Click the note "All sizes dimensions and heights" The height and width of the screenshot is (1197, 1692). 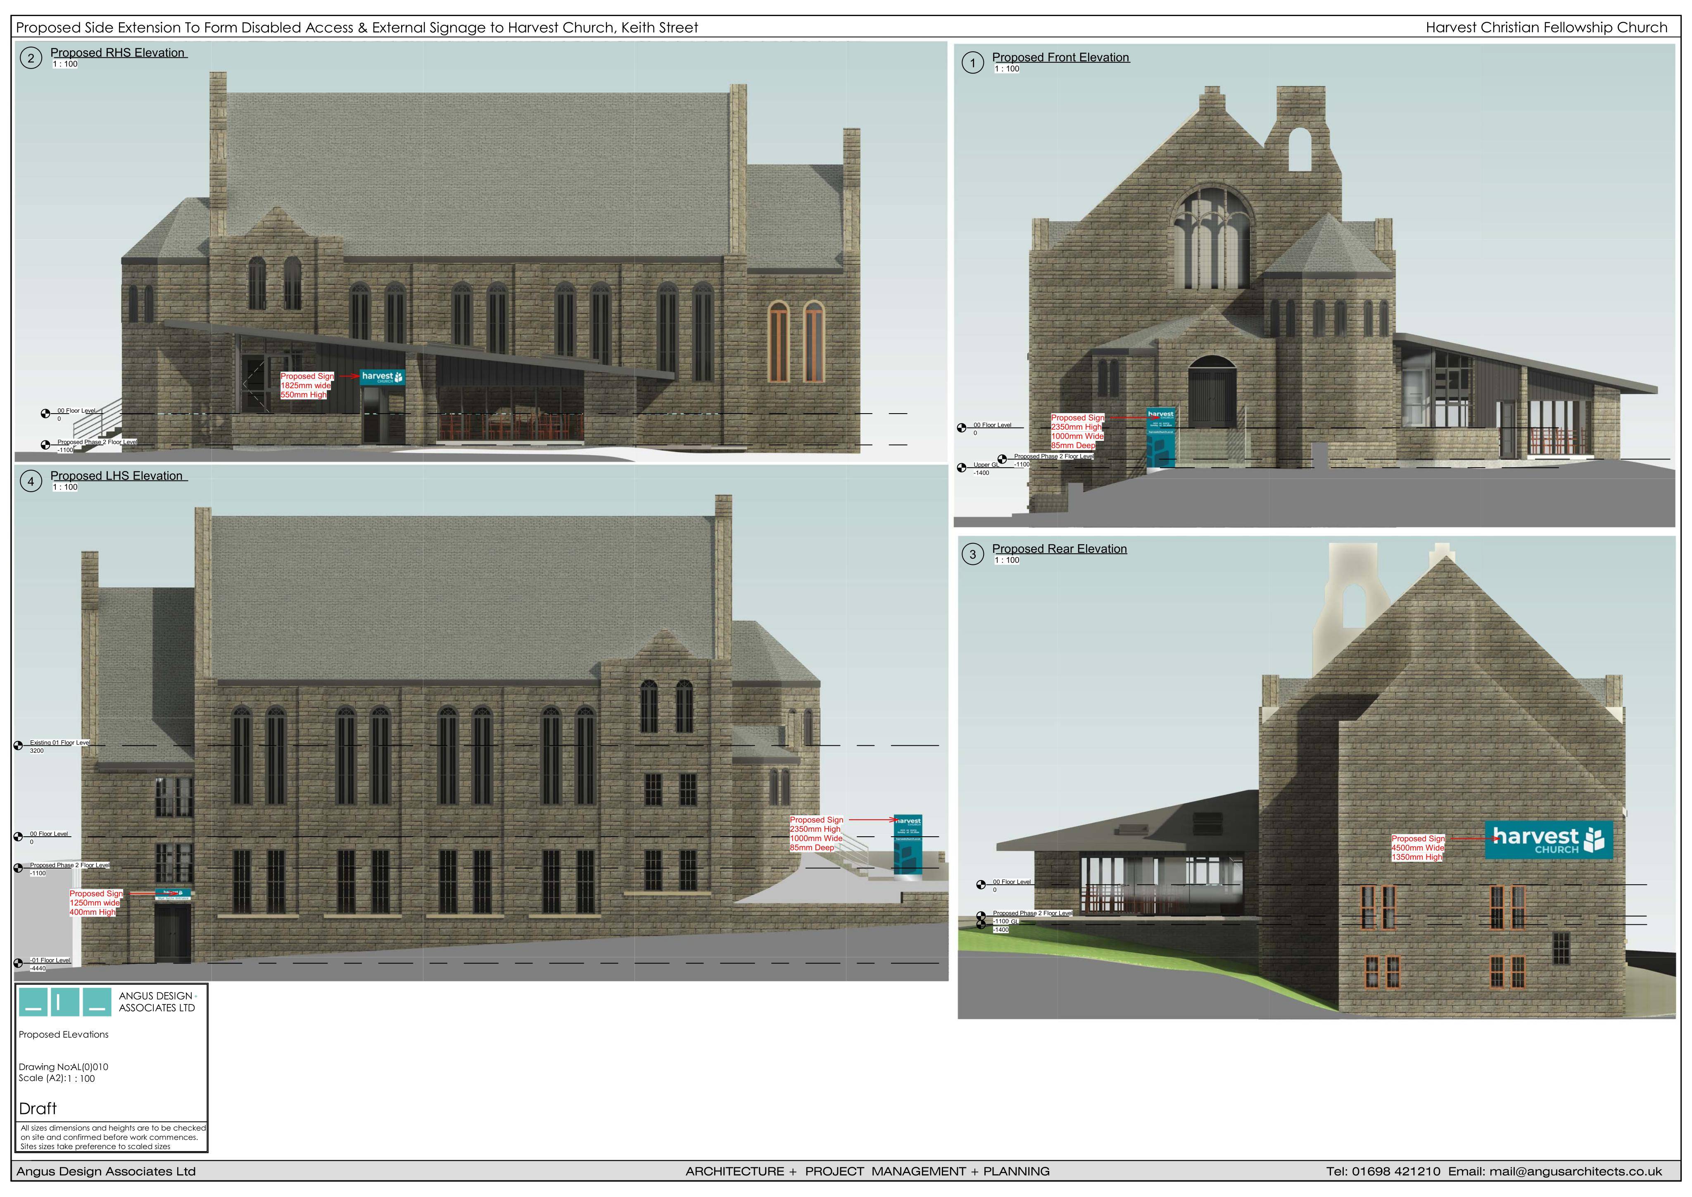point(114,1138)
